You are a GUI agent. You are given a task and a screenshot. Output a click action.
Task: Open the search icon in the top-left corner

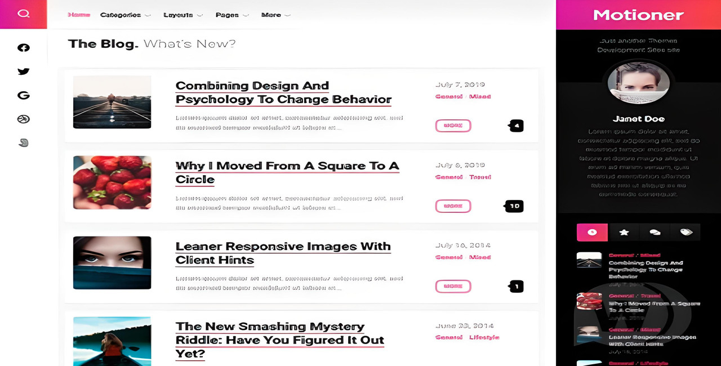click(x=23, y=14)
